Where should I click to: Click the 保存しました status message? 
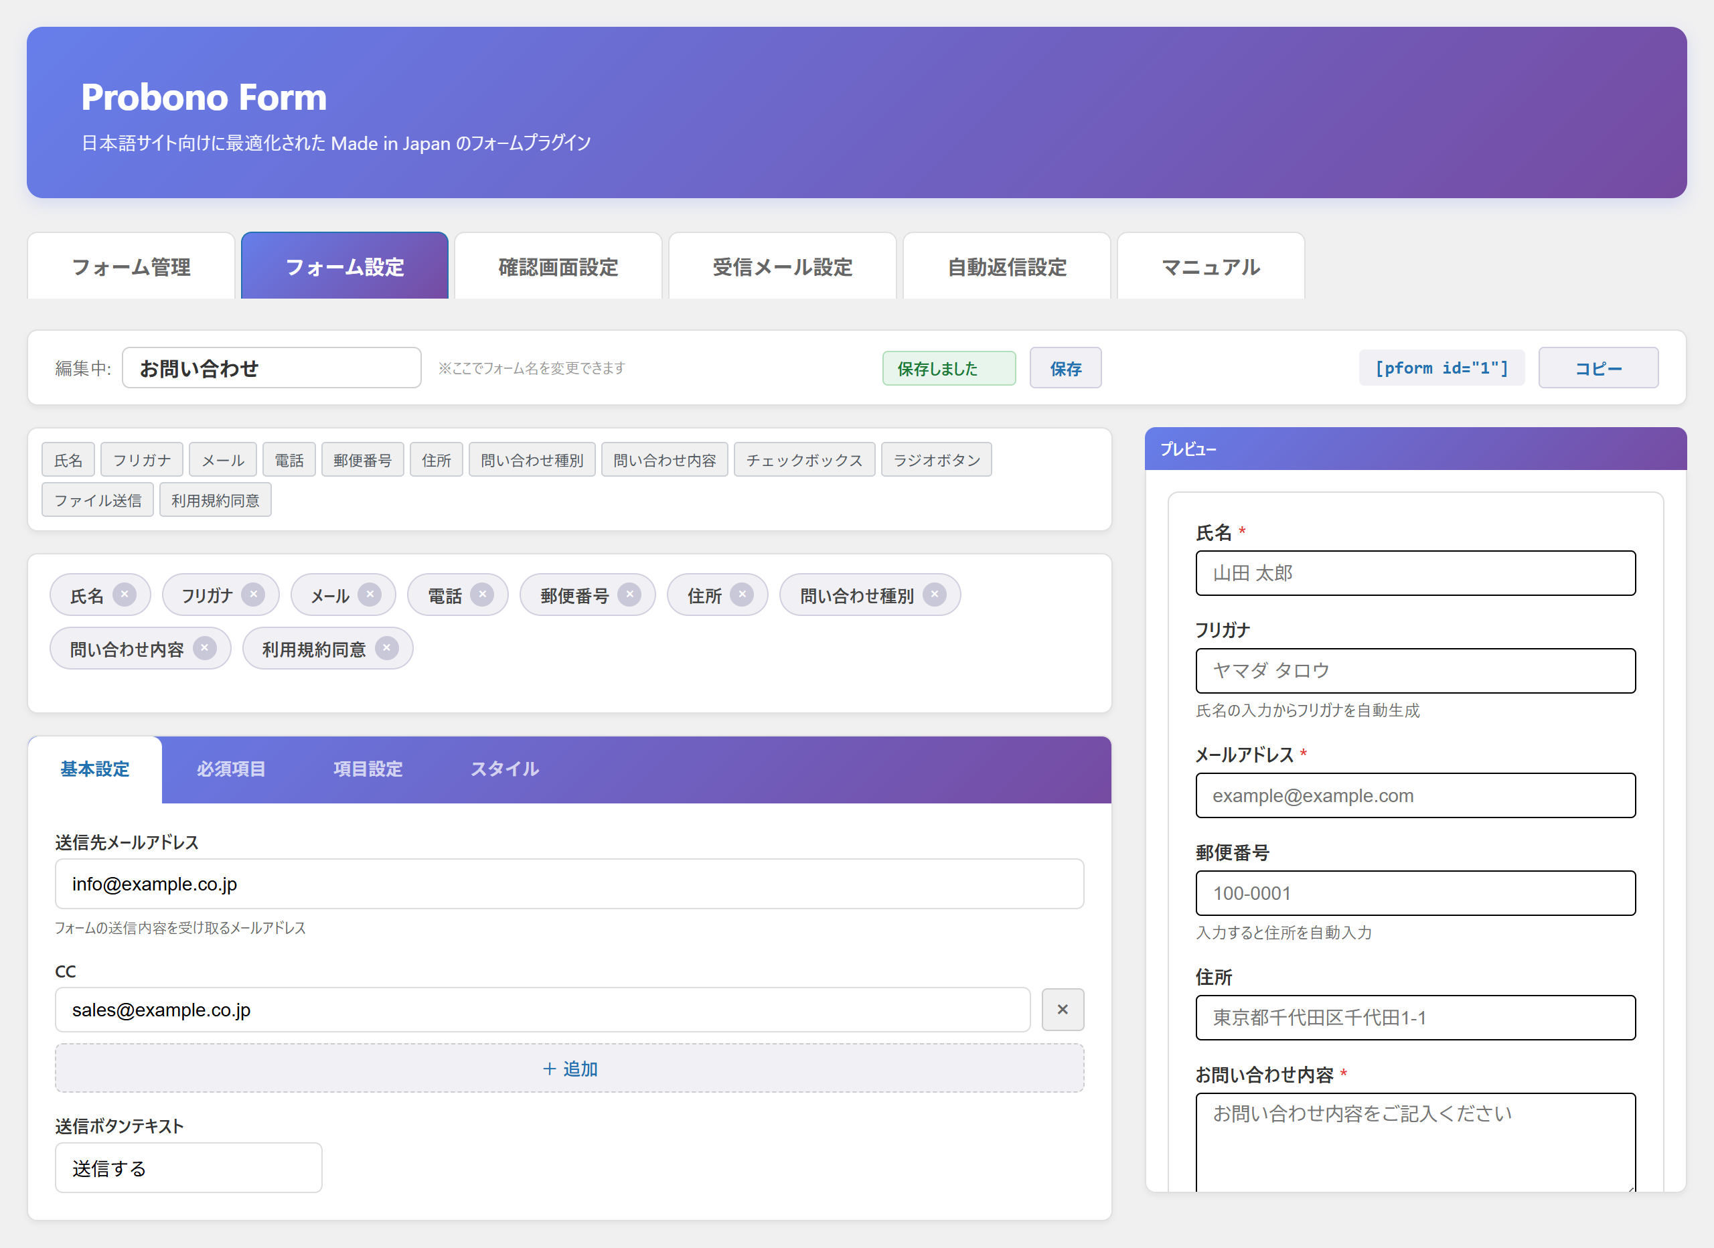949,368
